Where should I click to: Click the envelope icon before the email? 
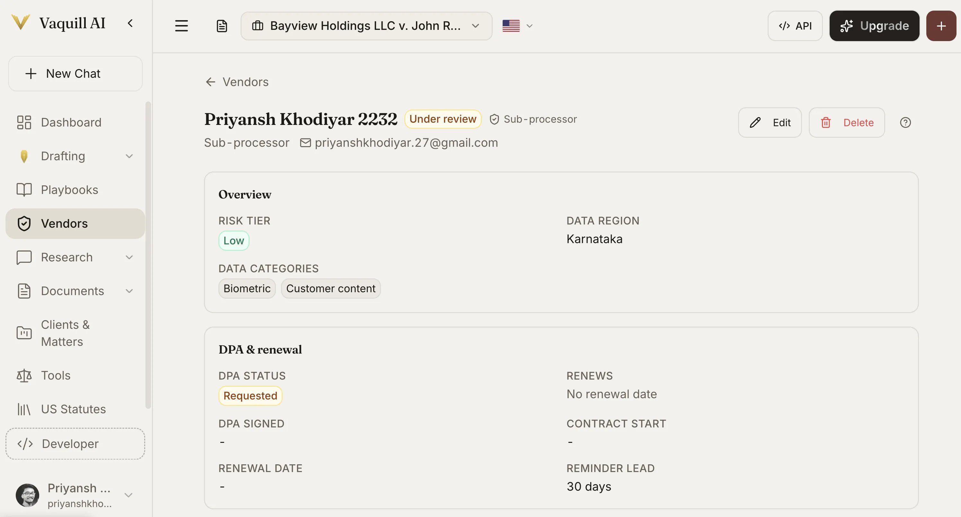point(305,143)
